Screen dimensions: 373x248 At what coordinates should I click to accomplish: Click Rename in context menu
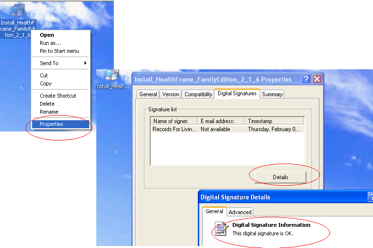tap(60, 112)
